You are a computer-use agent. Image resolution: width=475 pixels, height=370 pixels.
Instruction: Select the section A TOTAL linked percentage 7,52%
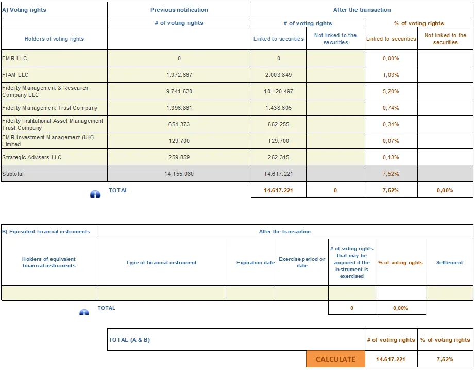pyautogui.click(x=391, y=190)
